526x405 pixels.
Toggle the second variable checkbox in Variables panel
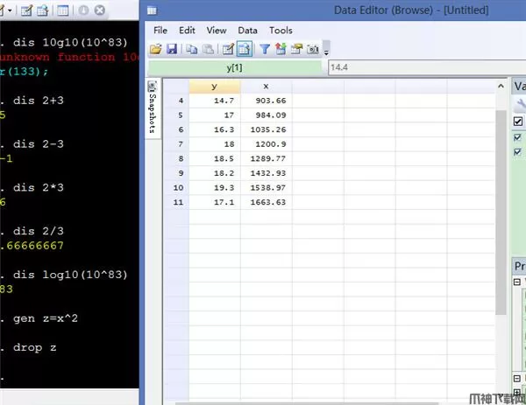(517, 137)
